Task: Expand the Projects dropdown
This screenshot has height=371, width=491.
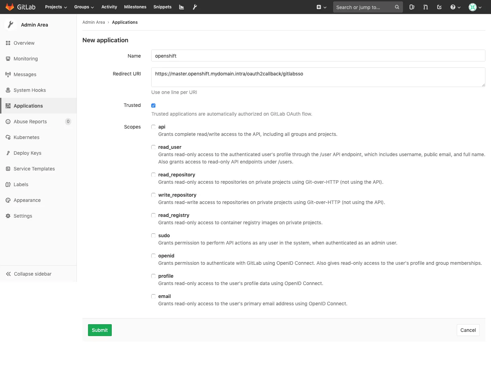Action: 56,7
